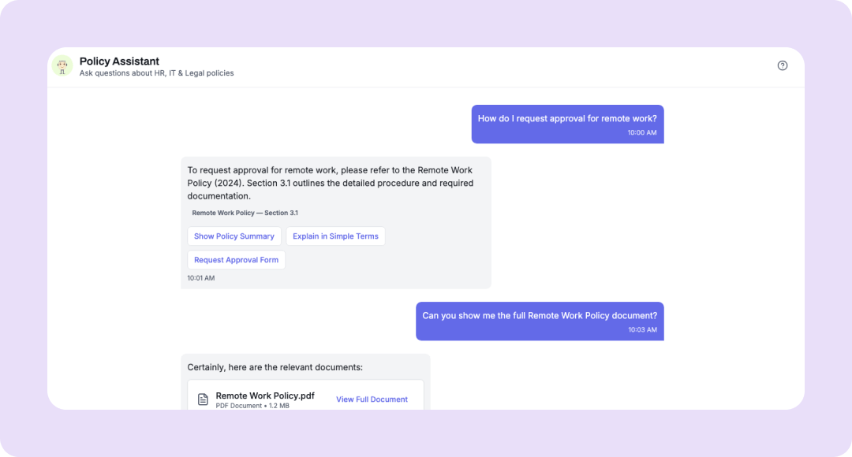Click the Policy Assistant robot avatar
The height and width of the screenshot is (457, 852).
[x=62, y=66]
